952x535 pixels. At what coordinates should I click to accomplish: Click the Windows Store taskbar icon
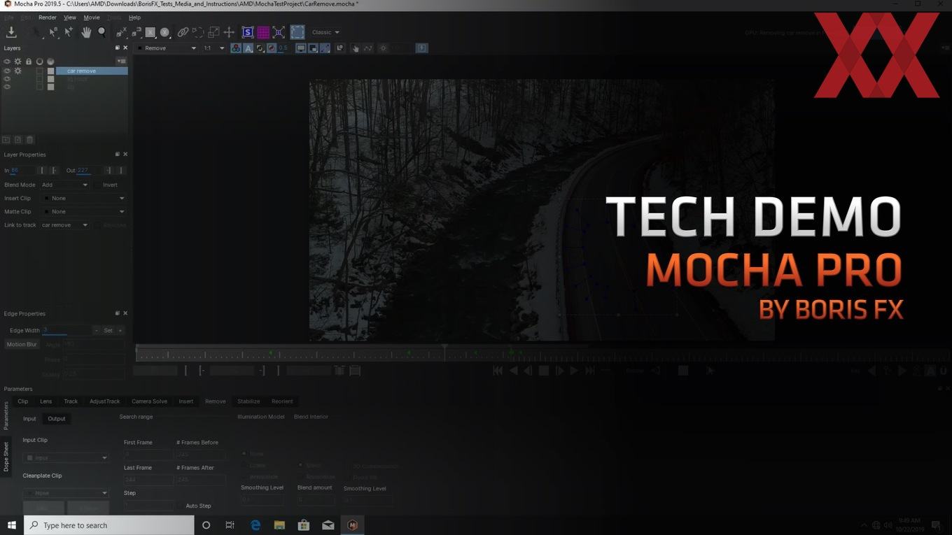pos(304,525)
